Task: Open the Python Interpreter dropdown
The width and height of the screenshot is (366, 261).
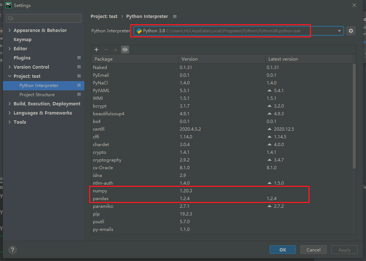Action: pos(238,31)
